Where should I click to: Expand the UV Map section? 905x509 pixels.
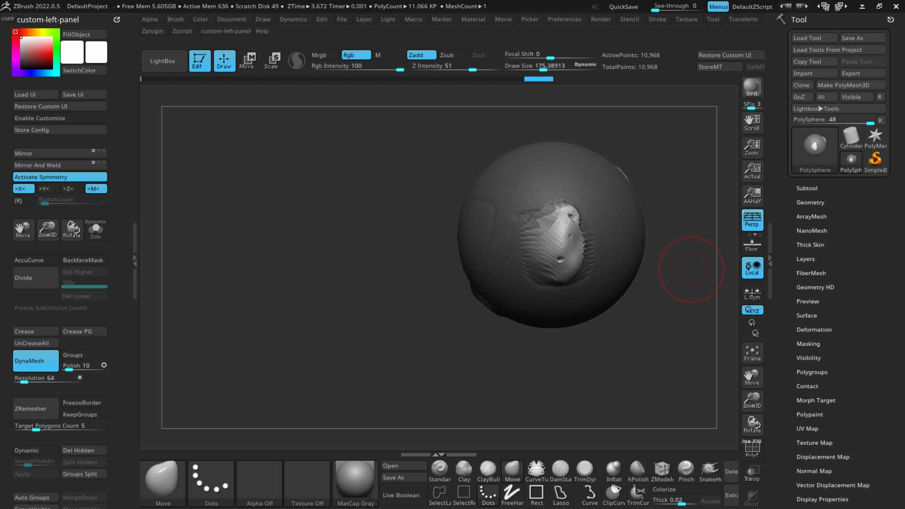[807, 429]
